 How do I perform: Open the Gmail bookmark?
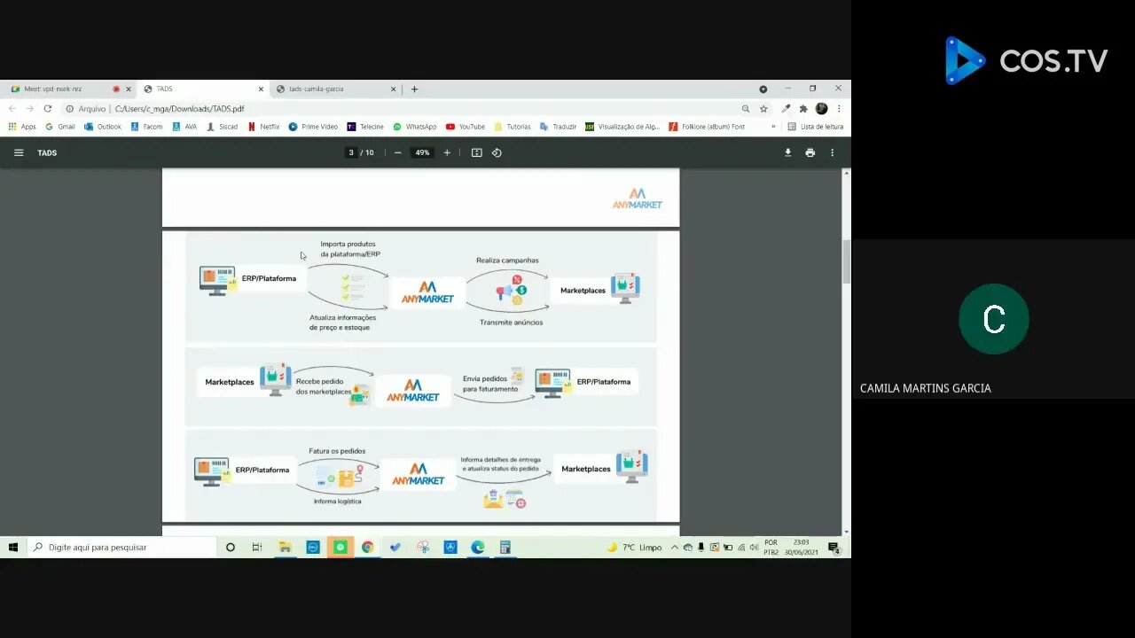coord(60,127)
